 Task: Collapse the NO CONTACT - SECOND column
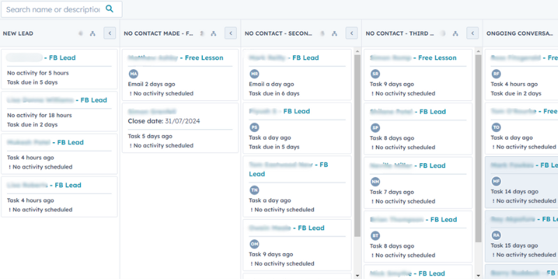352,33
